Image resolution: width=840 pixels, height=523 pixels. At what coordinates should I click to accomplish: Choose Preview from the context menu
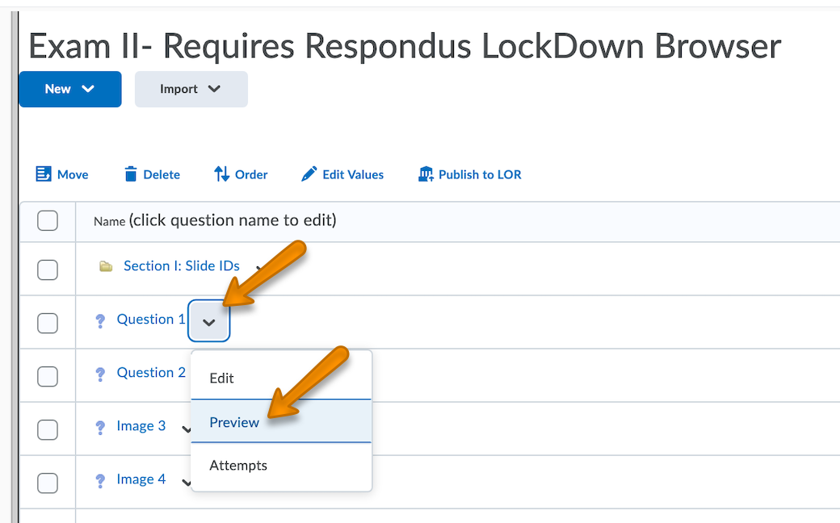(234, 422)
